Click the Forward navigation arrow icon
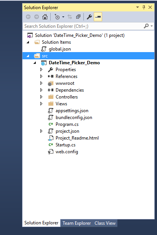 pos(36,17)
